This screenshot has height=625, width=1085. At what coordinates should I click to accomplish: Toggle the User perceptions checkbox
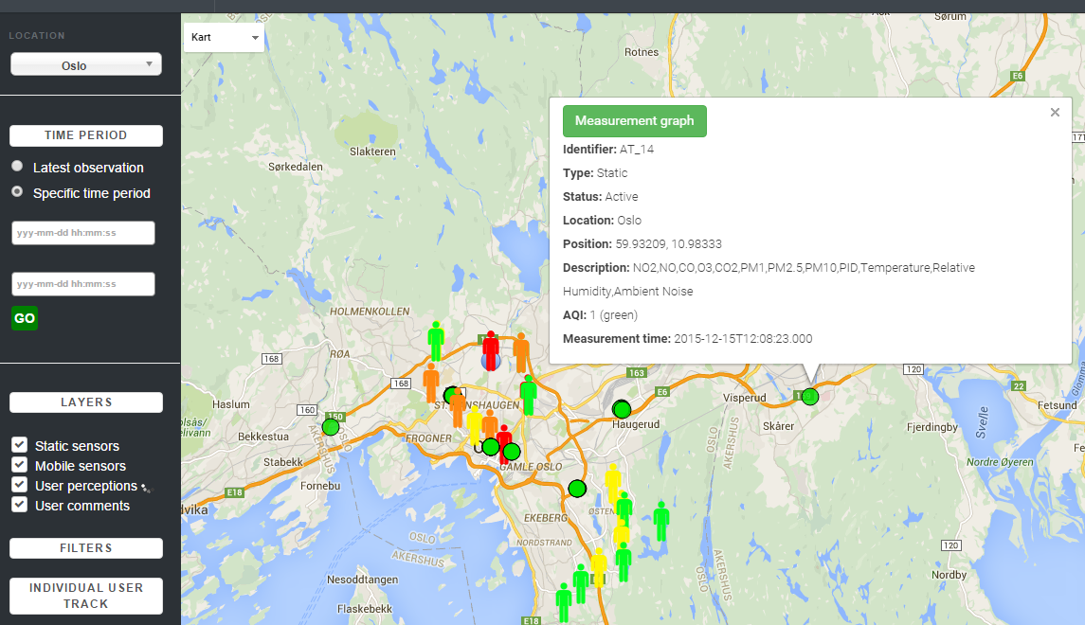point(19,485)
